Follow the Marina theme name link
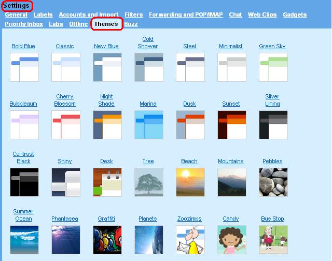Screen dimensions: 332x261 coord(148,104)
